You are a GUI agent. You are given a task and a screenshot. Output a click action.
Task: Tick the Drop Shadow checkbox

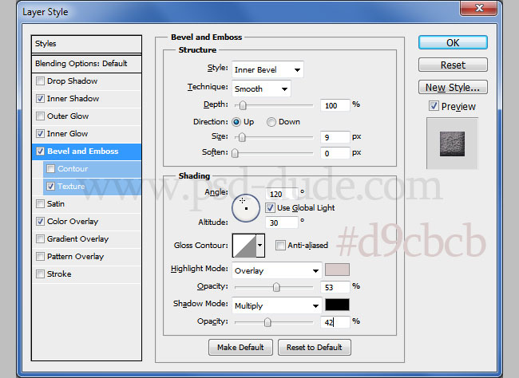tap(40, 81)
